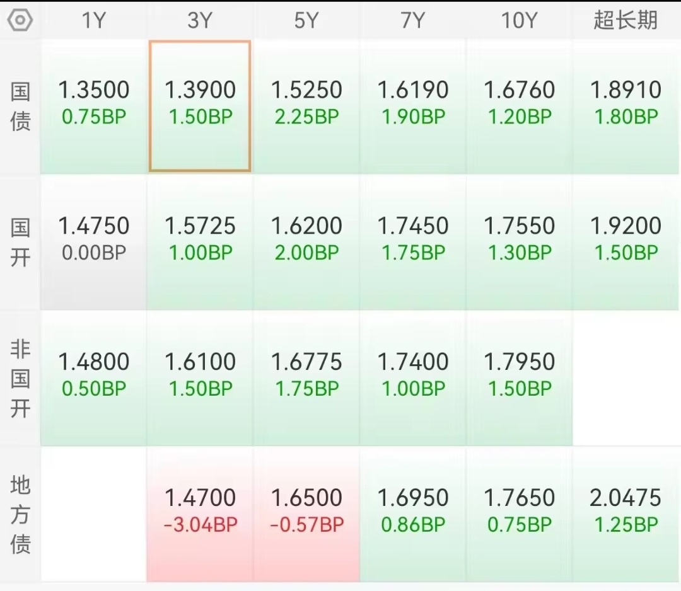The height and width of the screenshot is (591, 681).
Task: Select the 10Y column header
Action: [519, 20]
